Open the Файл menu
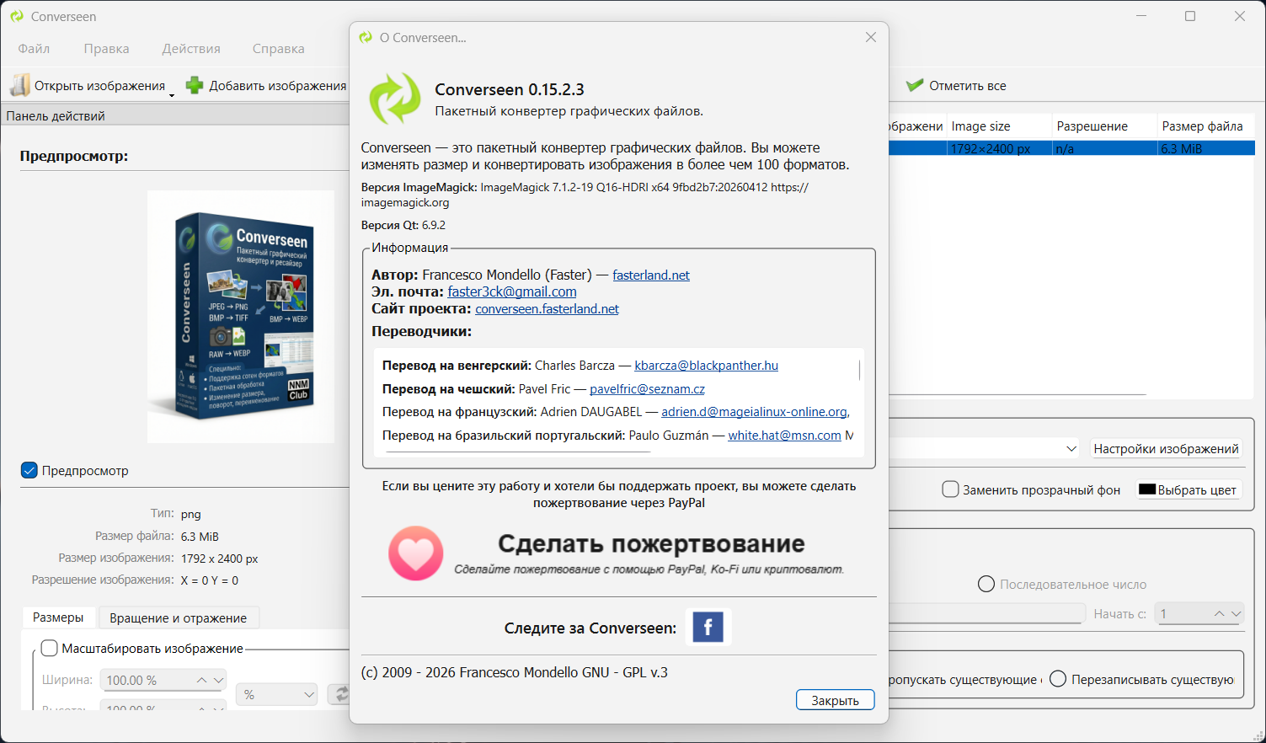The width and height of the screenshot is (1266, 743). [x=34, y=49]
